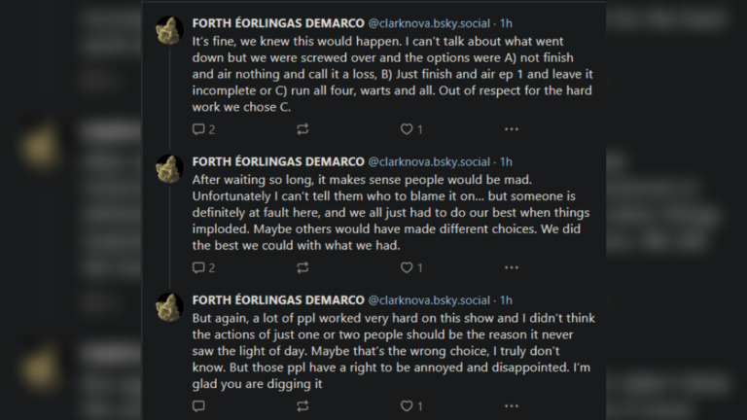Reply to the 'But again, a lot of ppl' post
The height and width of the screenshot is (420, 747).
point(198,405)
